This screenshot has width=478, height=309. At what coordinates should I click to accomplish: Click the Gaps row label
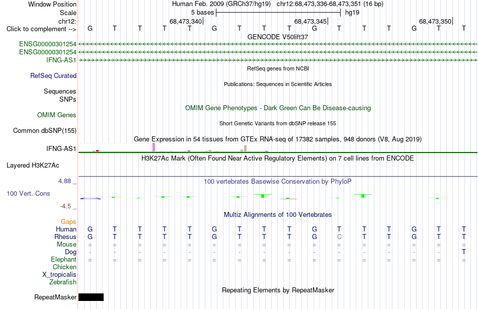(68, 222)
